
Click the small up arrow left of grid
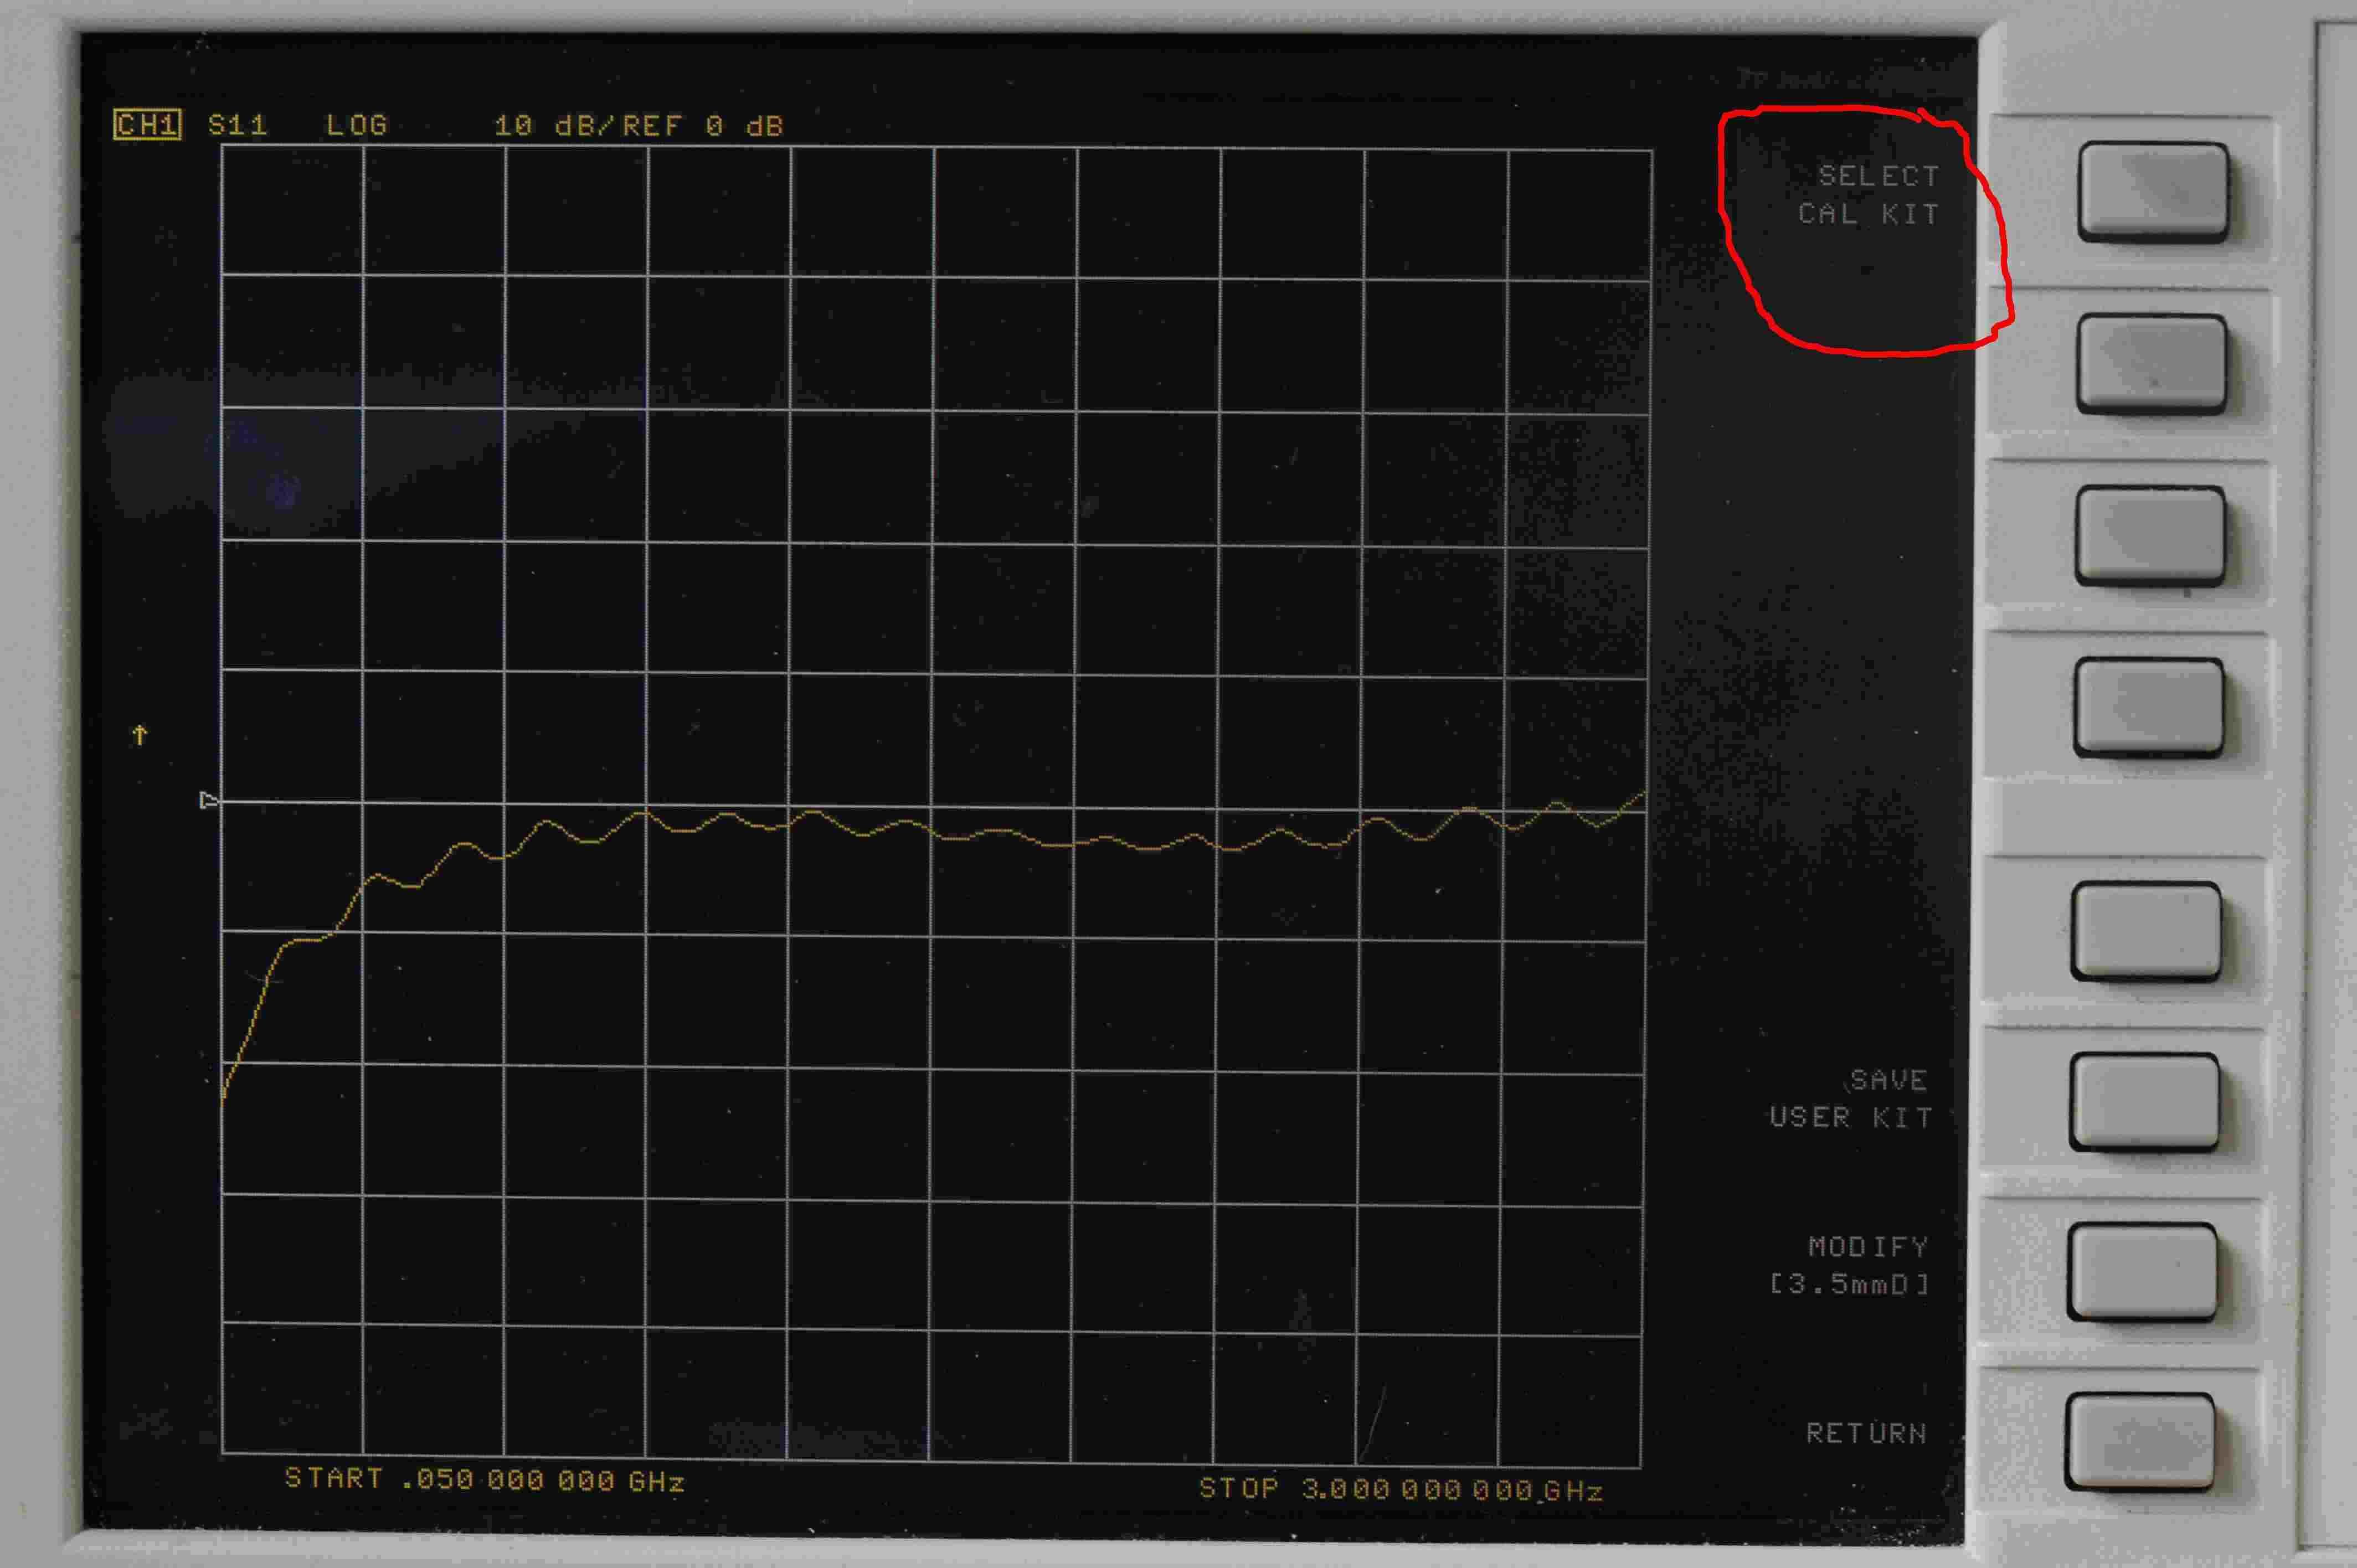(140, 735)
